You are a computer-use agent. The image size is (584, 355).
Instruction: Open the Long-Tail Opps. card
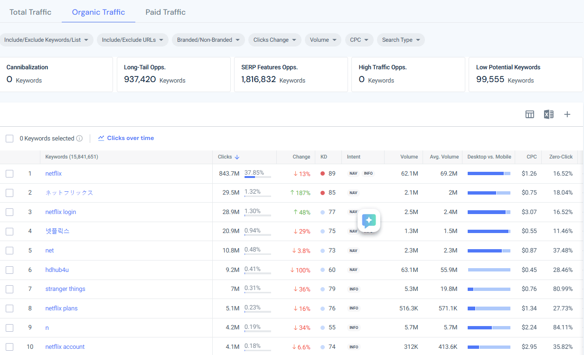174,75
